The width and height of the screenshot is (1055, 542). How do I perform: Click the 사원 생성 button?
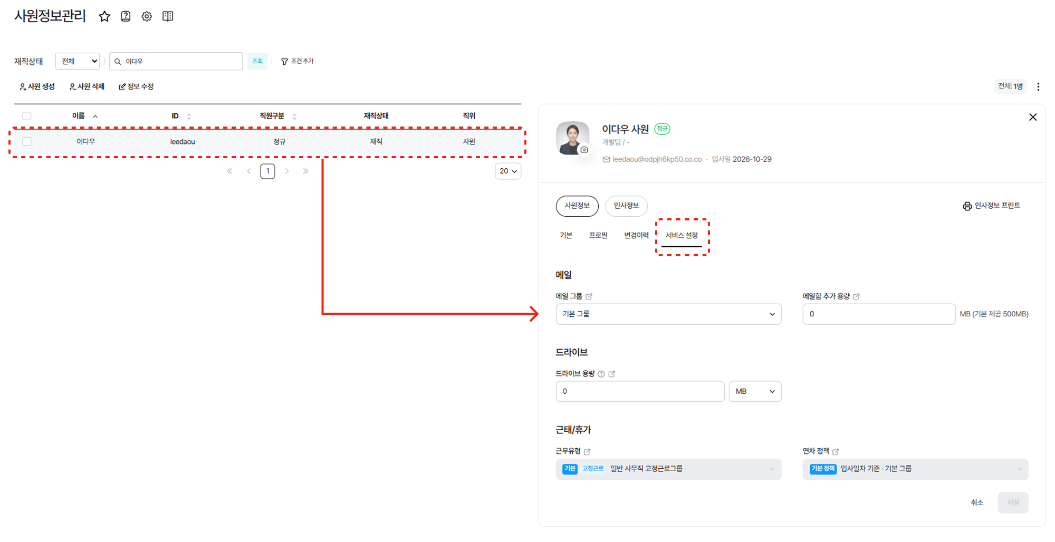click(37, 86)
